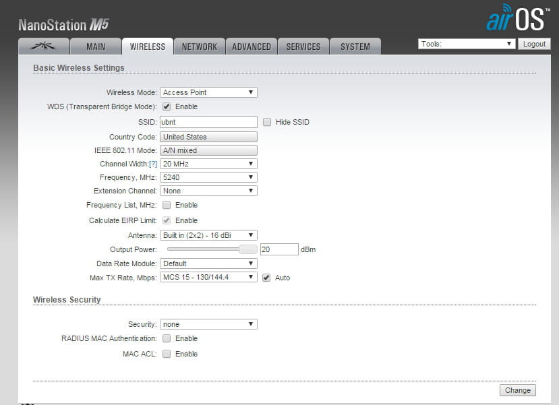Image resolution: width=559 pixels, height=405 pixels.
Task: Enable the Frequency List checkbox
Action: (167, 205)
